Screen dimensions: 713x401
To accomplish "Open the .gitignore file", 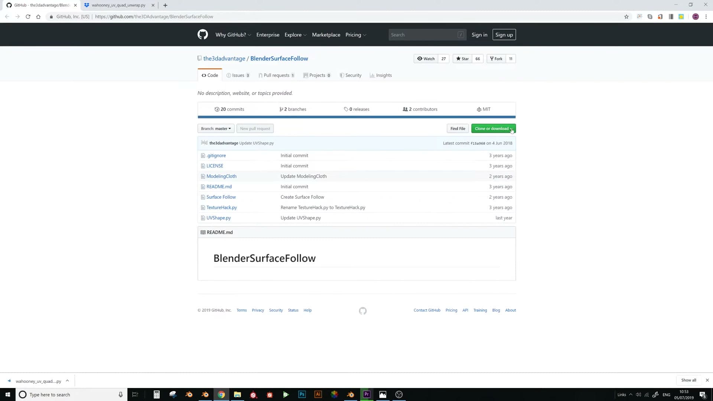I will coord(216,156).
